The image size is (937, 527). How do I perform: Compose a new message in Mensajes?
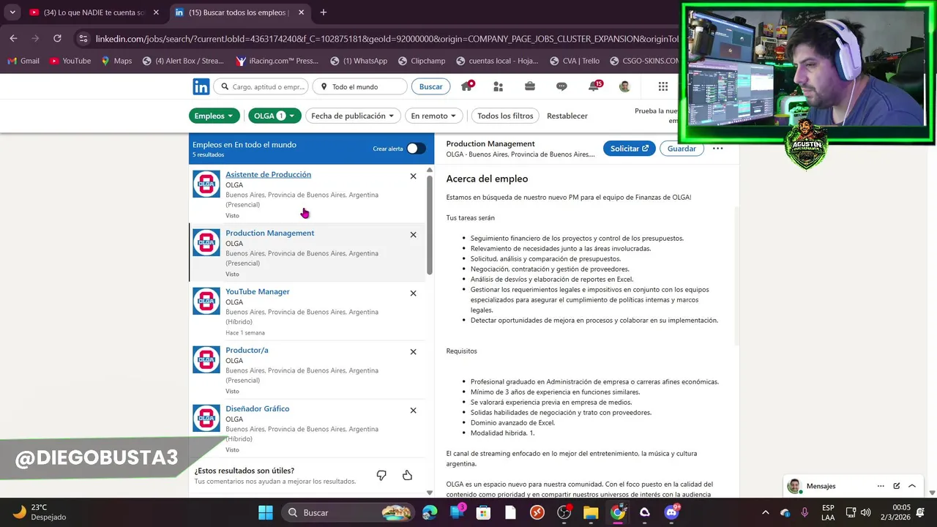(x=897, y=486)
